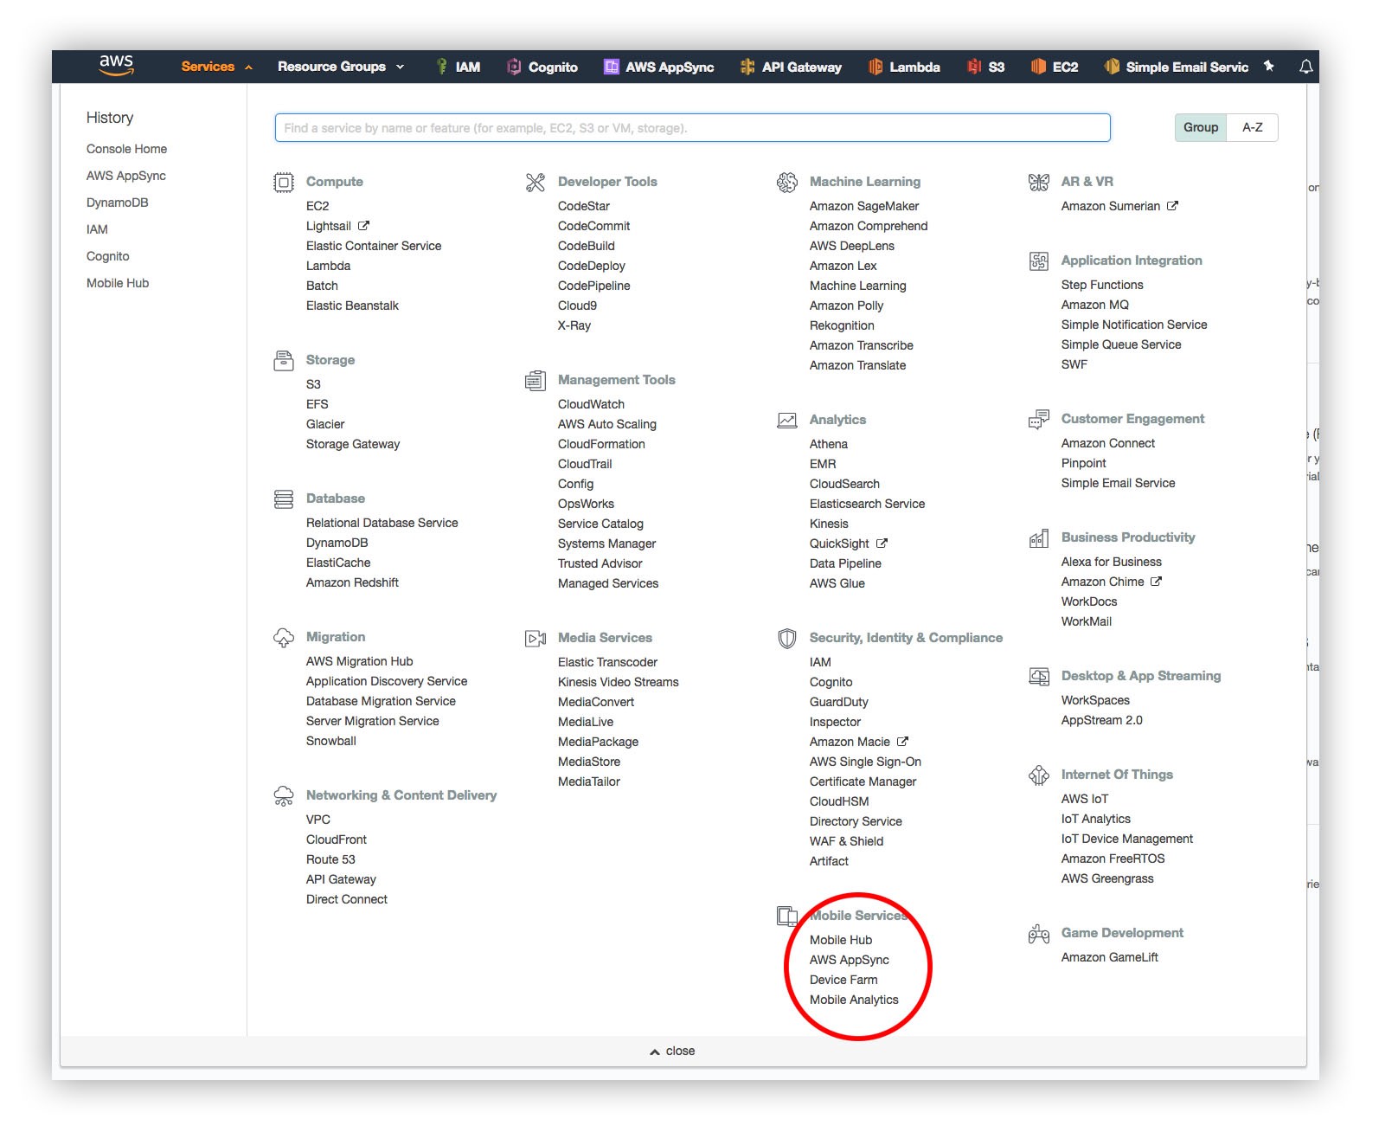Open IAM from History list

point(97,229)
